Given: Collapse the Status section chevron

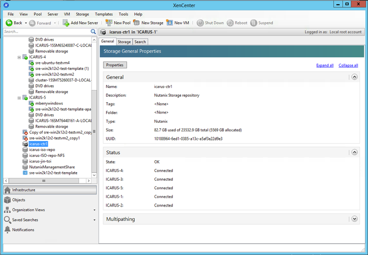Looking at the screenshot, I should [354, 152].
